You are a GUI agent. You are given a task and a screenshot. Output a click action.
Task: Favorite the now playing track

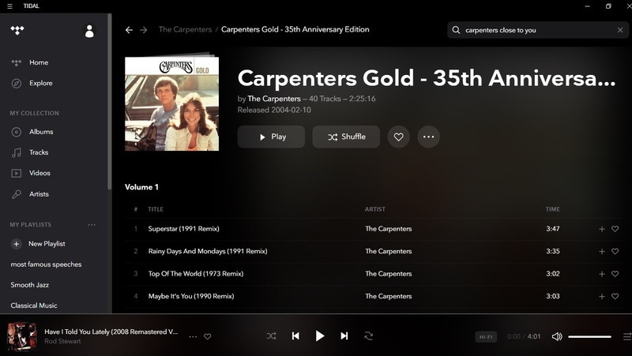coord(208,336)
